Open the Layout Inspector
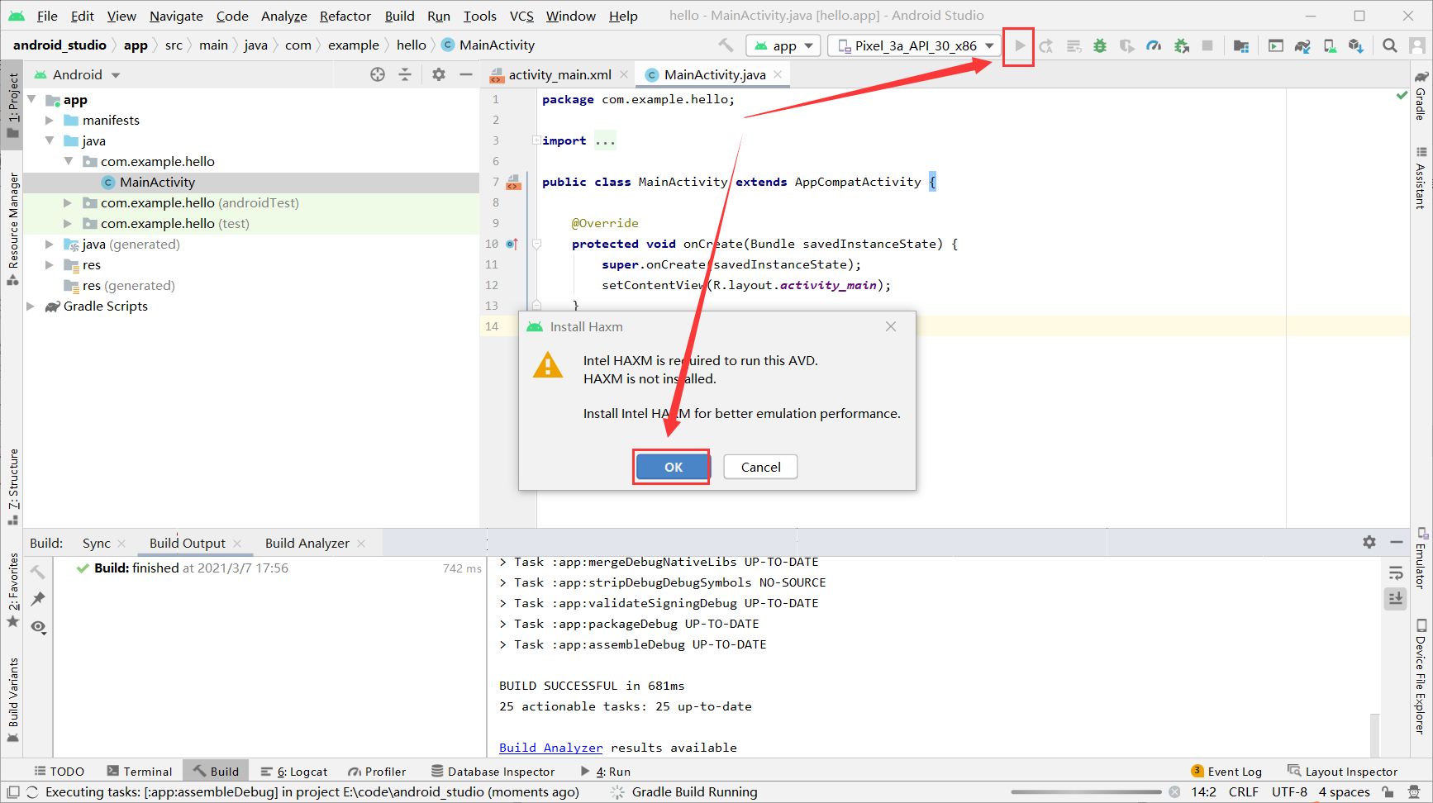The image size is (1433, 803). 1342,771
